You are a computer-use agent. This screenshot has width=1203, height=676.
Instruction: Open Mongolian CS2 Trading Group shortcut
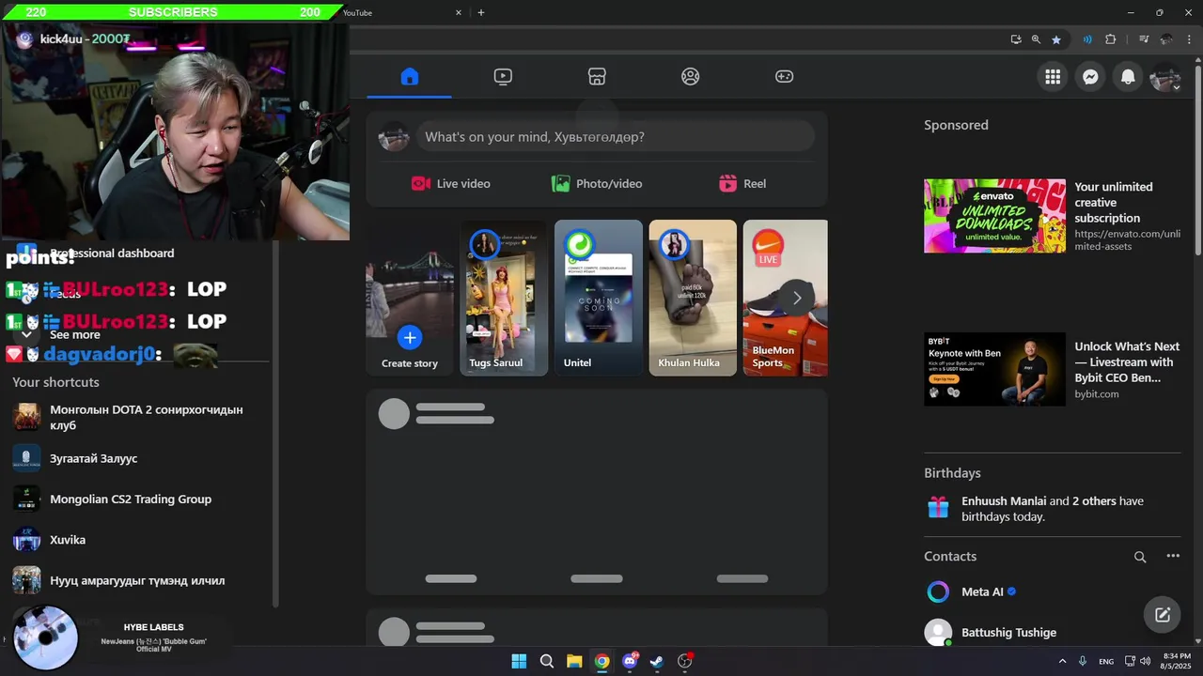pyautogui.click(x=139, y=499)
